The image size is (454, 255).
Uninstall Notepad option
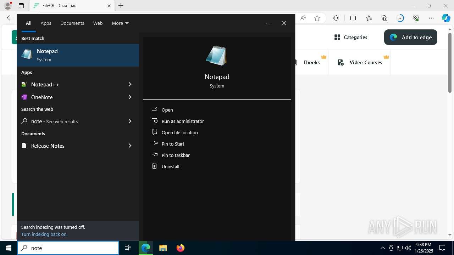(x=170, y=166)
